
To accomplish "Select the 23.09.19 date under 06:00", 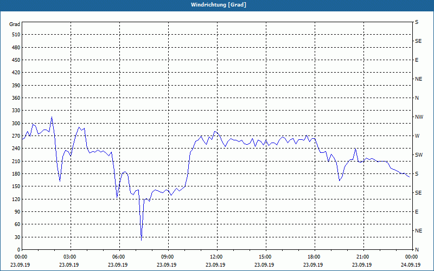I will (x=118, y=265).
